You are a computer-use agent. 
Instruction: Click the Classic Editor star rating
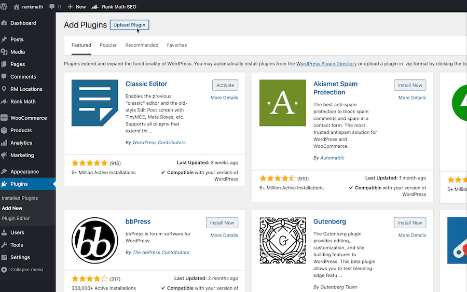point(89,163)
